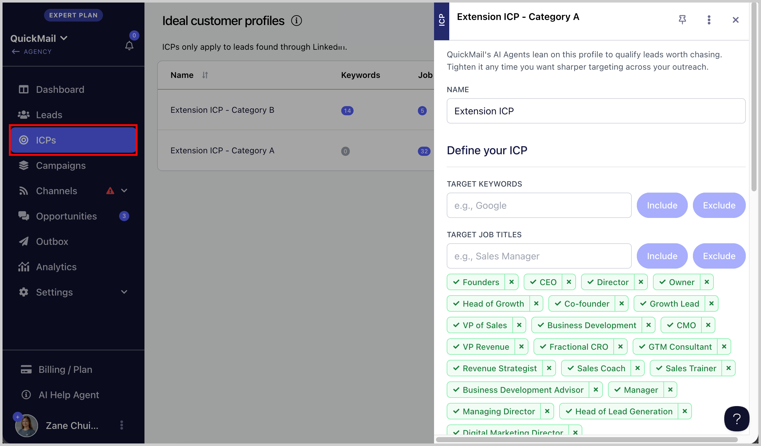Click the Channels warning triangle icon
Viewport: 761px width, 446px height.
(x=110, y=191)
